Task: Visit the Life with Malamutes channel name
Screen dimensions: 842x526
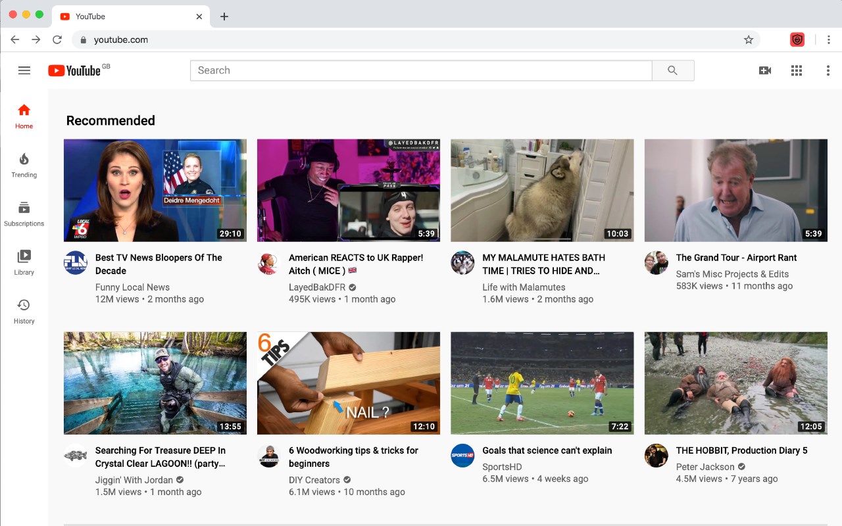Action: coord(524,287)
